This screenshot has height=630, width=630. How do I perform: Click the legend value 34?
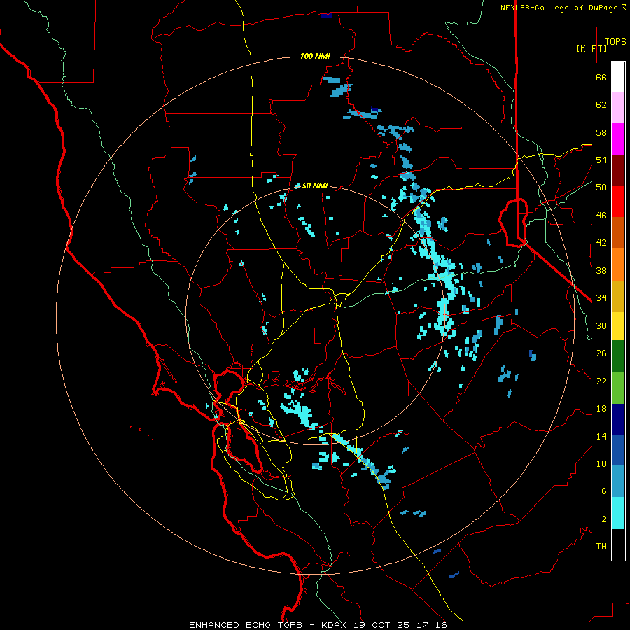tap(601, 297)
